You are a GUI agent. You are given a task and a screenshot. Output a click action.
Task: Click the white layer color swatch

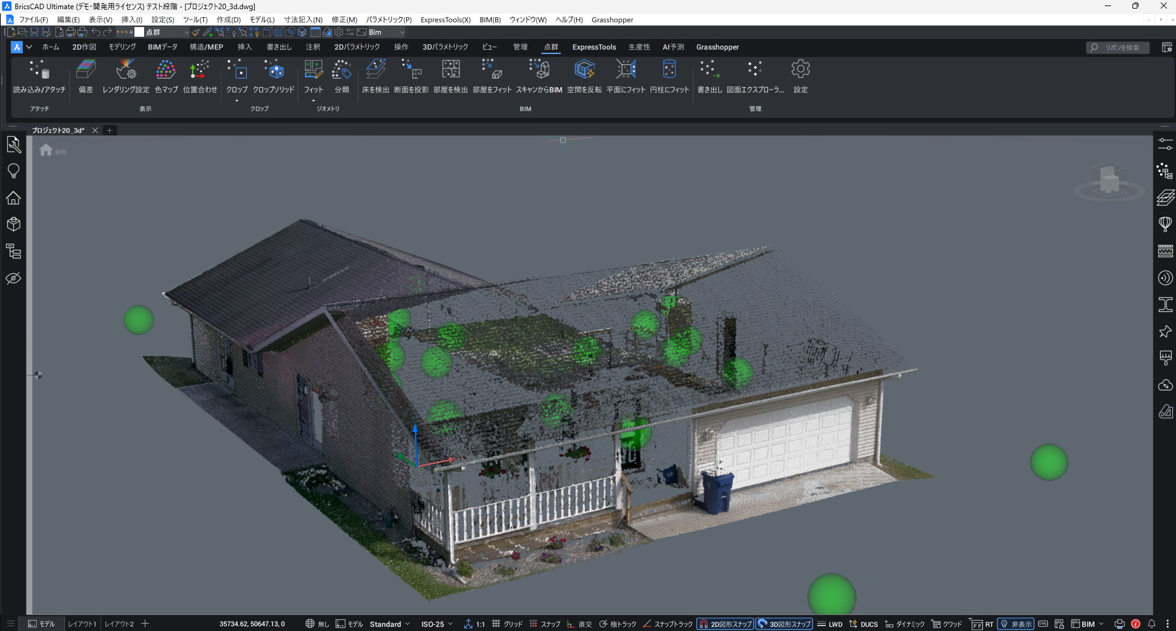pyautogui.click(x=139, y=33)
